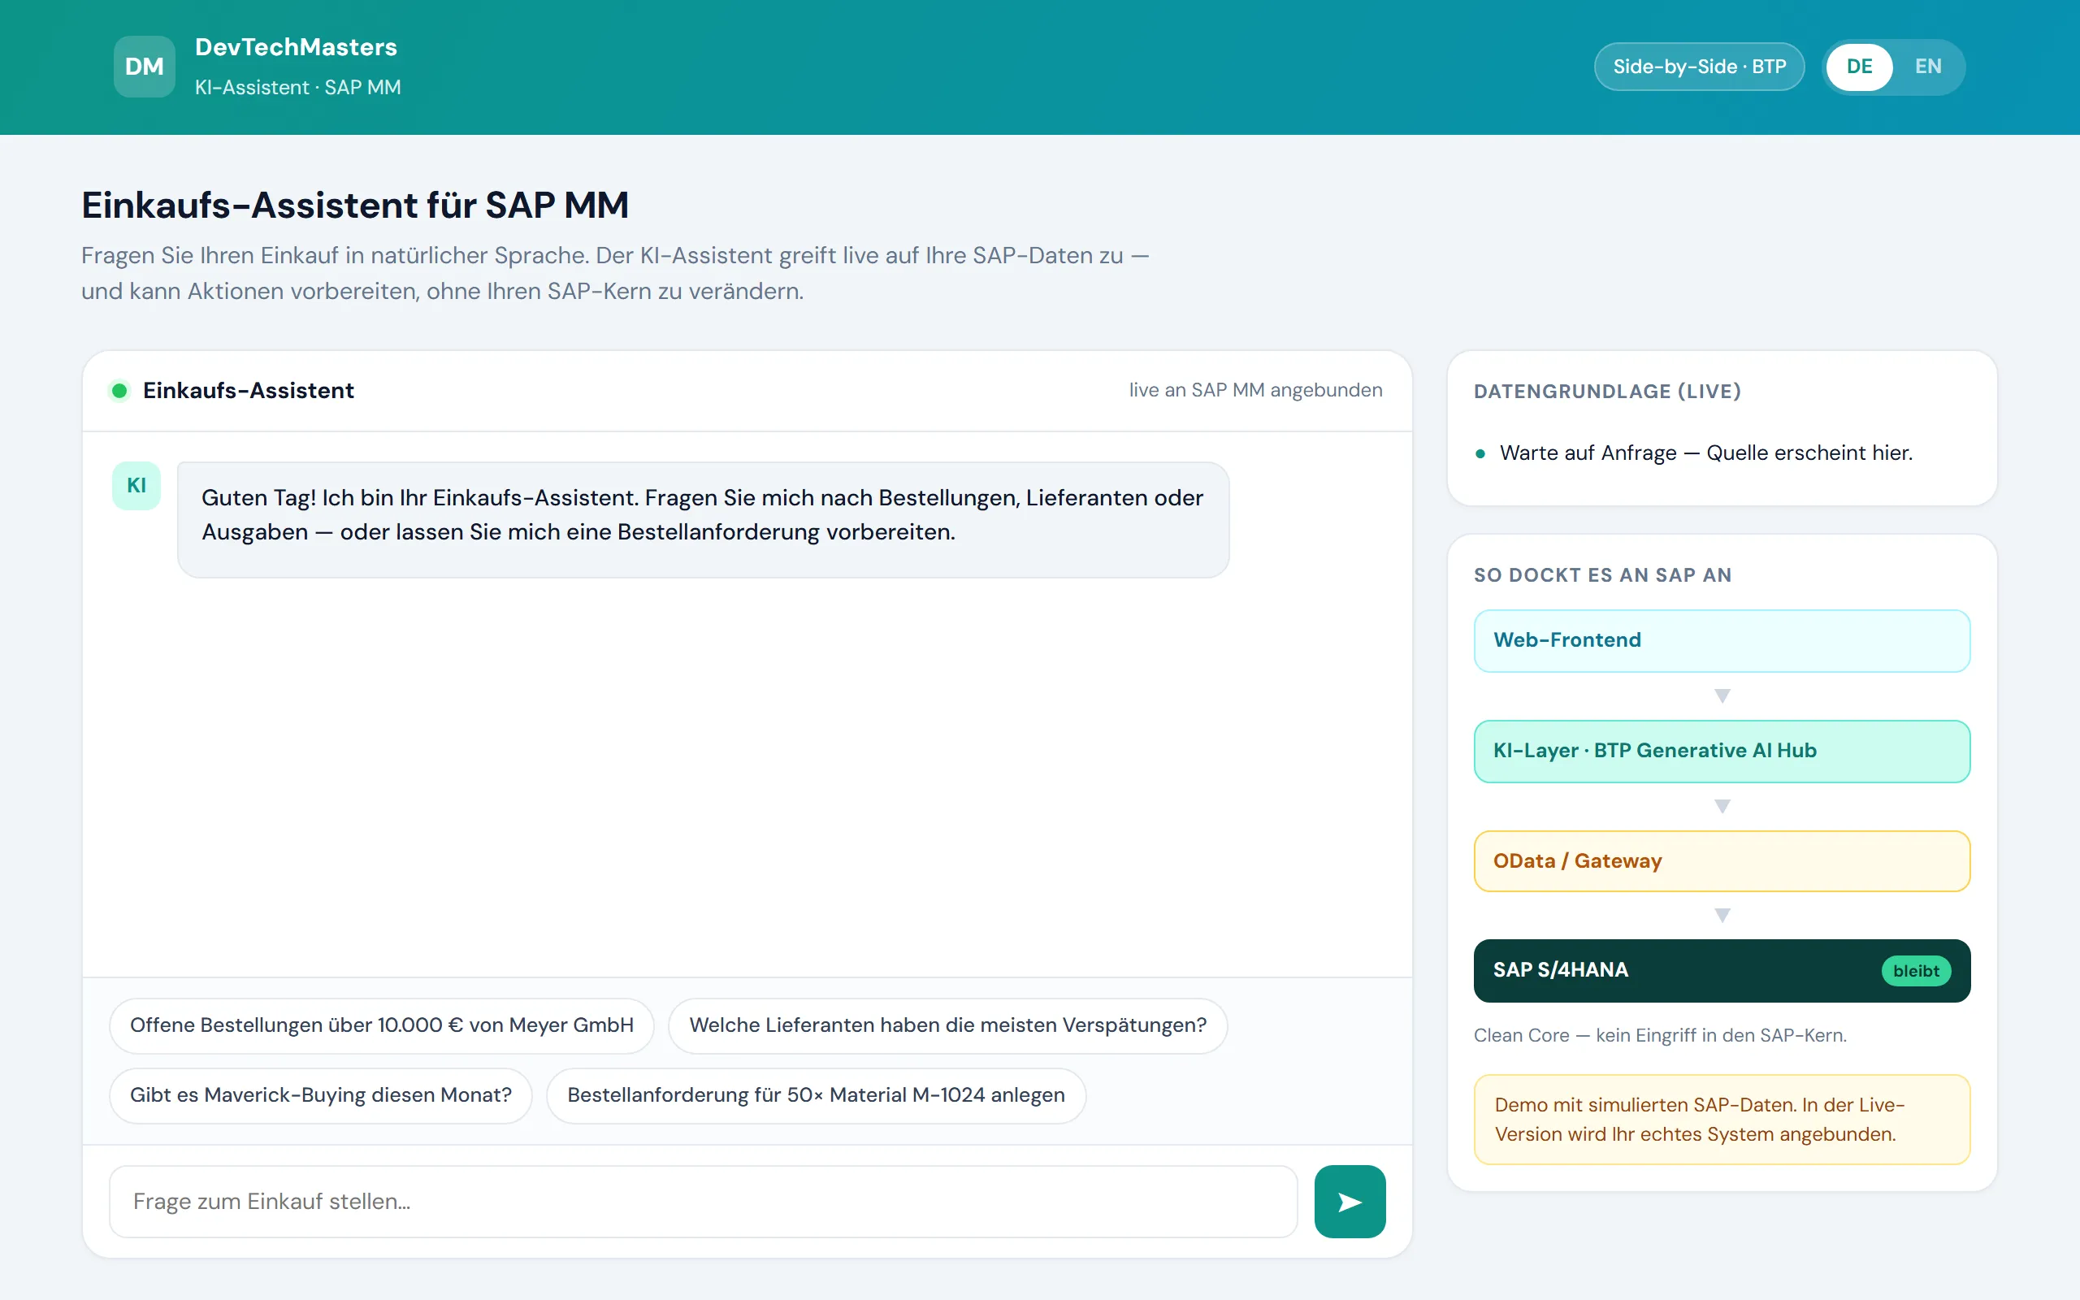Click the 'bleibt' badge

(x=1916, y=971)
